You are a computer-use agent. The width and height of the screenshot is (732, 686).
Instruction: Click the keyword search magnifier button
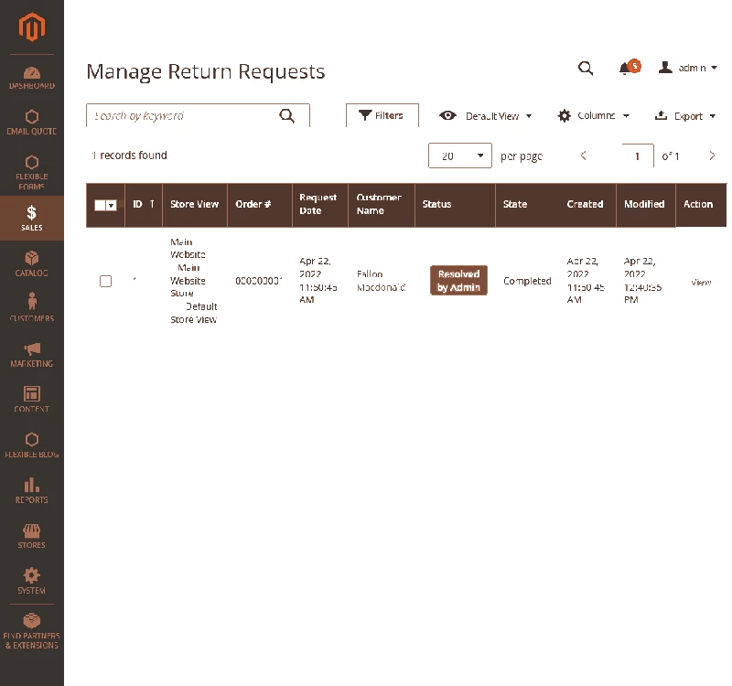(x=287, y=116)
